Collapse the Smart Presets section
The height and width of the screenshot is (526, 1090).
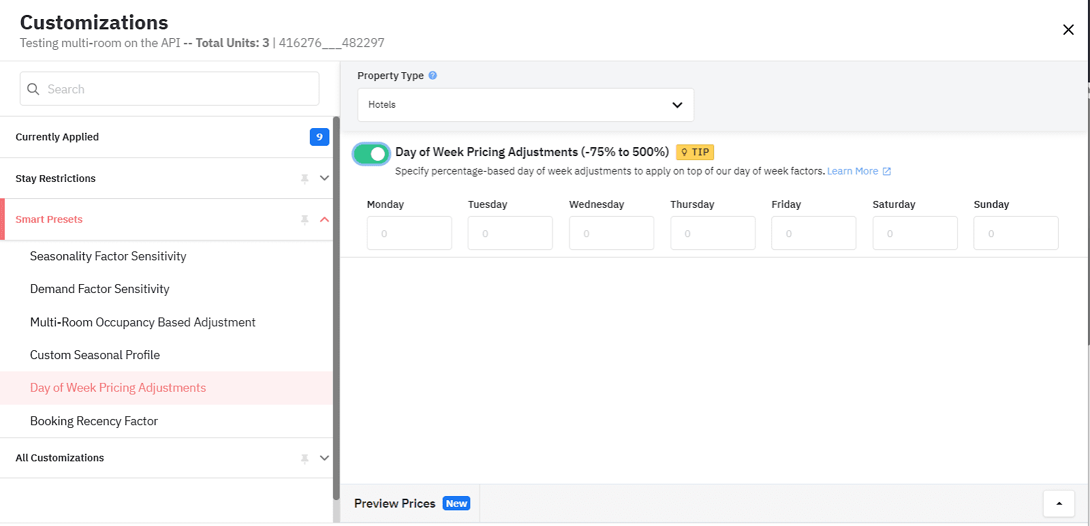[x=324, y=219]
